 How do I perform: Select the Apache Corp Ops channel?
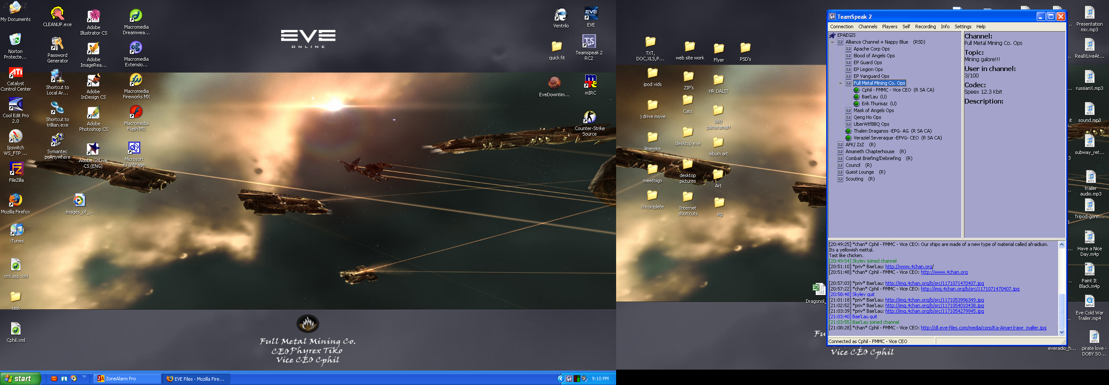[872, 49]
